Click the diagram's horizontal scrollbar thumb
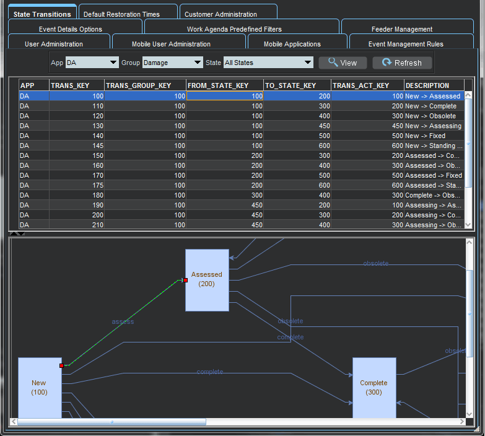Screen dimensions: 485x436 (x=111, y=422)
